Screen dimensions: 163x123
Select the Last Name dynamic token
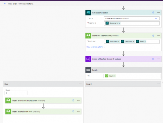point(128,42)
